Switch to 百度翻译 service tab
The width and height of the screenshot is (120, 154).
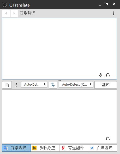[103, 148]
